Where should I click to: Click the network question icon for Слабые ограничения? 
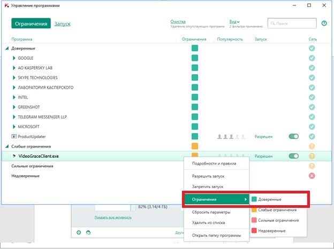[x=312, y=146]
